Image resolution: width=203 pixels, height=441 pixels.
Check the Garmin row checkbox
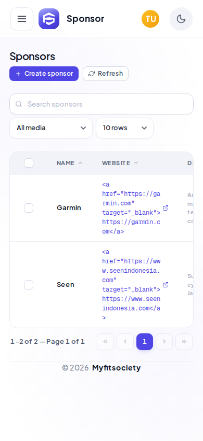(29, 208)
